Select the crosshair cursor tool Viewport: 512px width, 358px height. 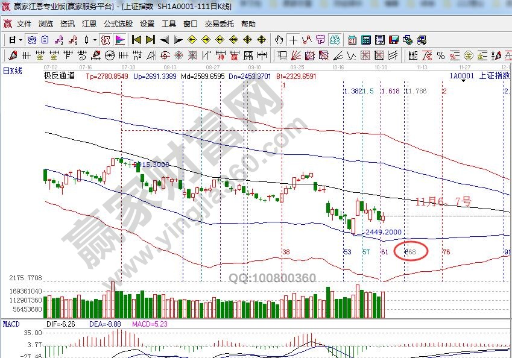[293, 40]
